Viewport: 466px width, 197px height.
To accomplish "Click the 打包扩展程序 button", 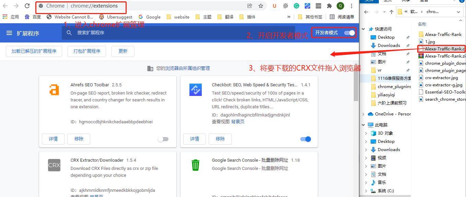I will pos(87,51).
